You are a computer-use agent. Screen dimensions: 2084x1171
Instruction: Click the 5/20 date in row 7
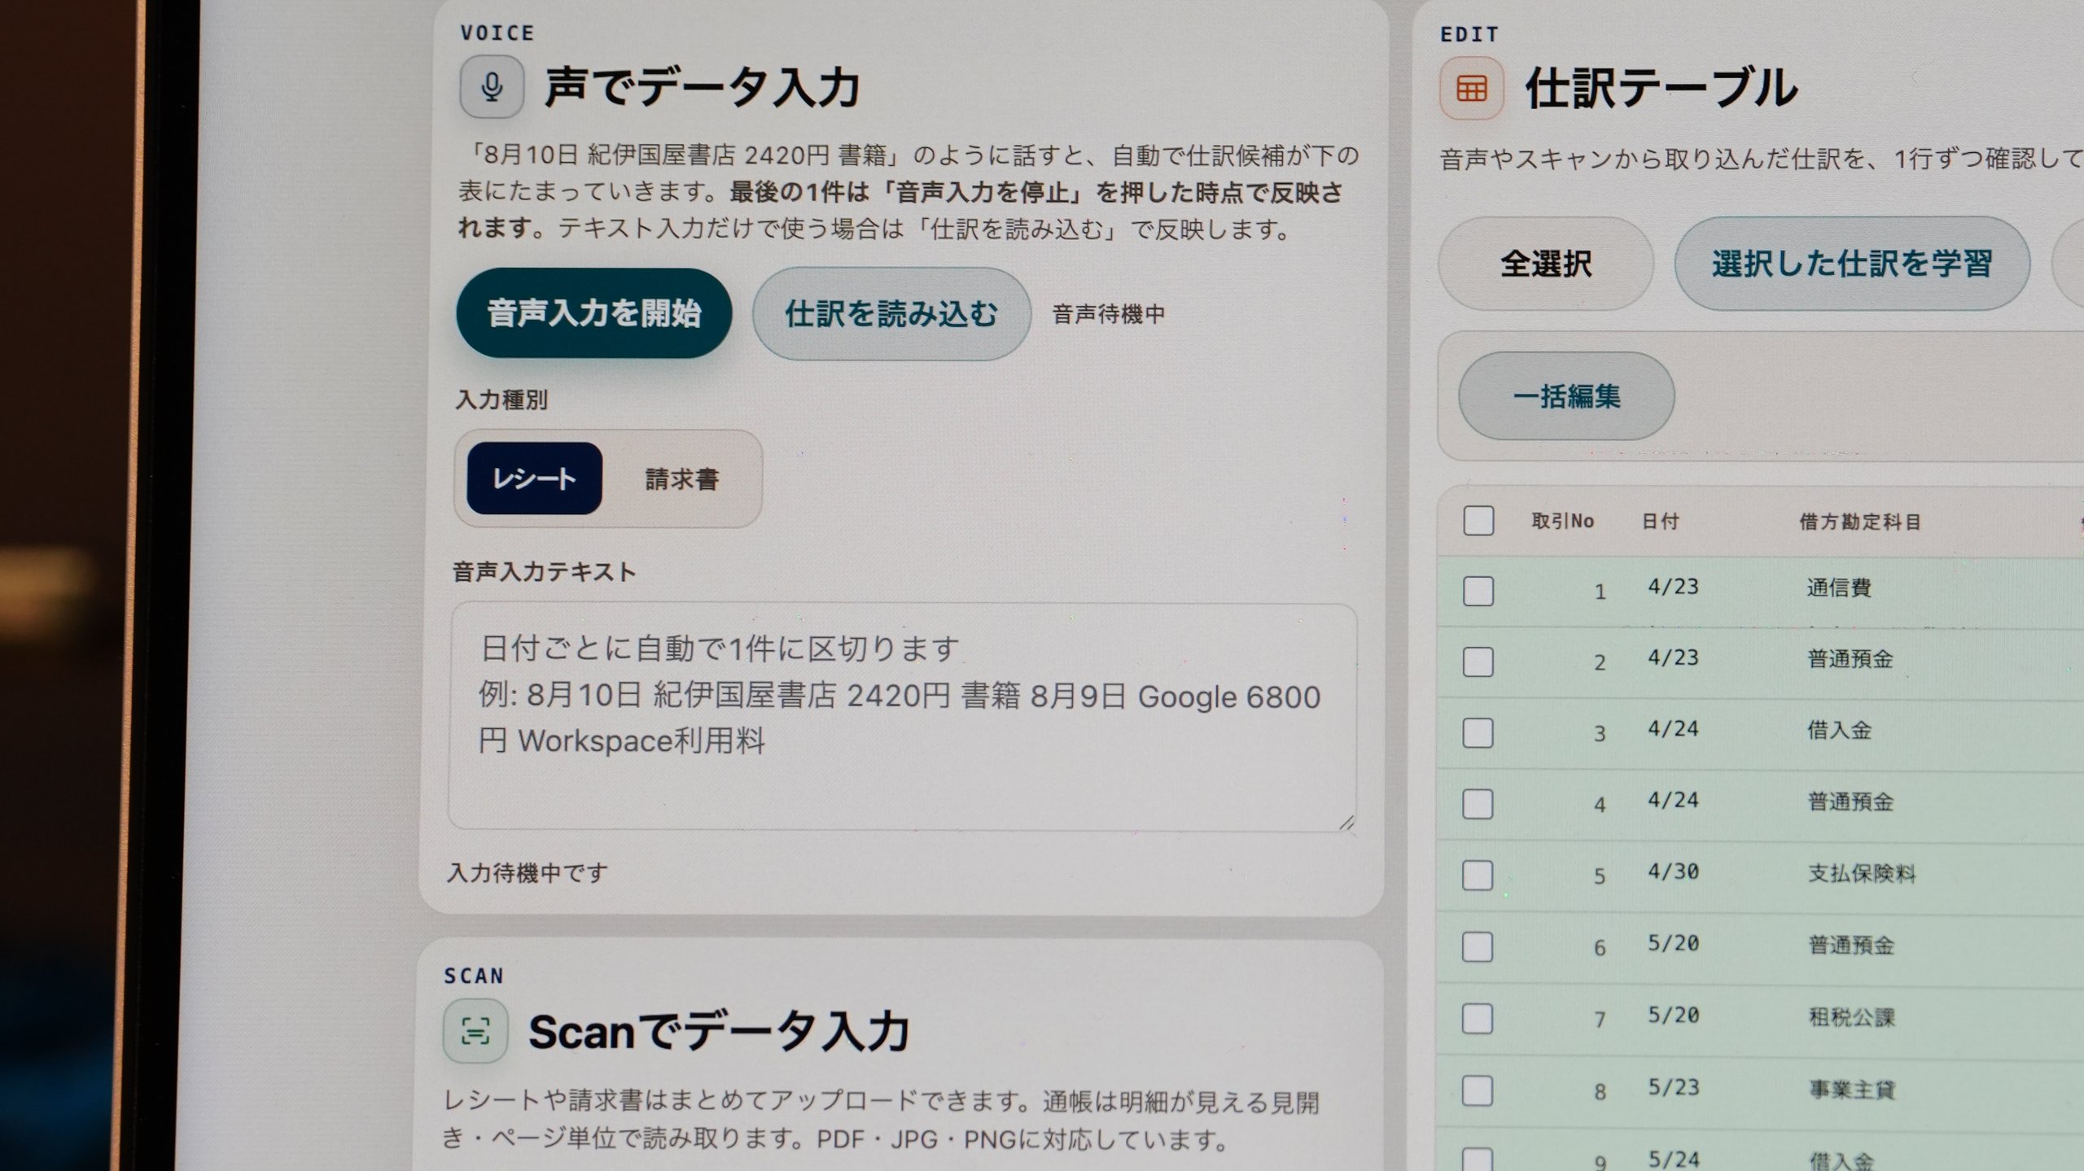pyautogui.click(x=1674, y=1015)
